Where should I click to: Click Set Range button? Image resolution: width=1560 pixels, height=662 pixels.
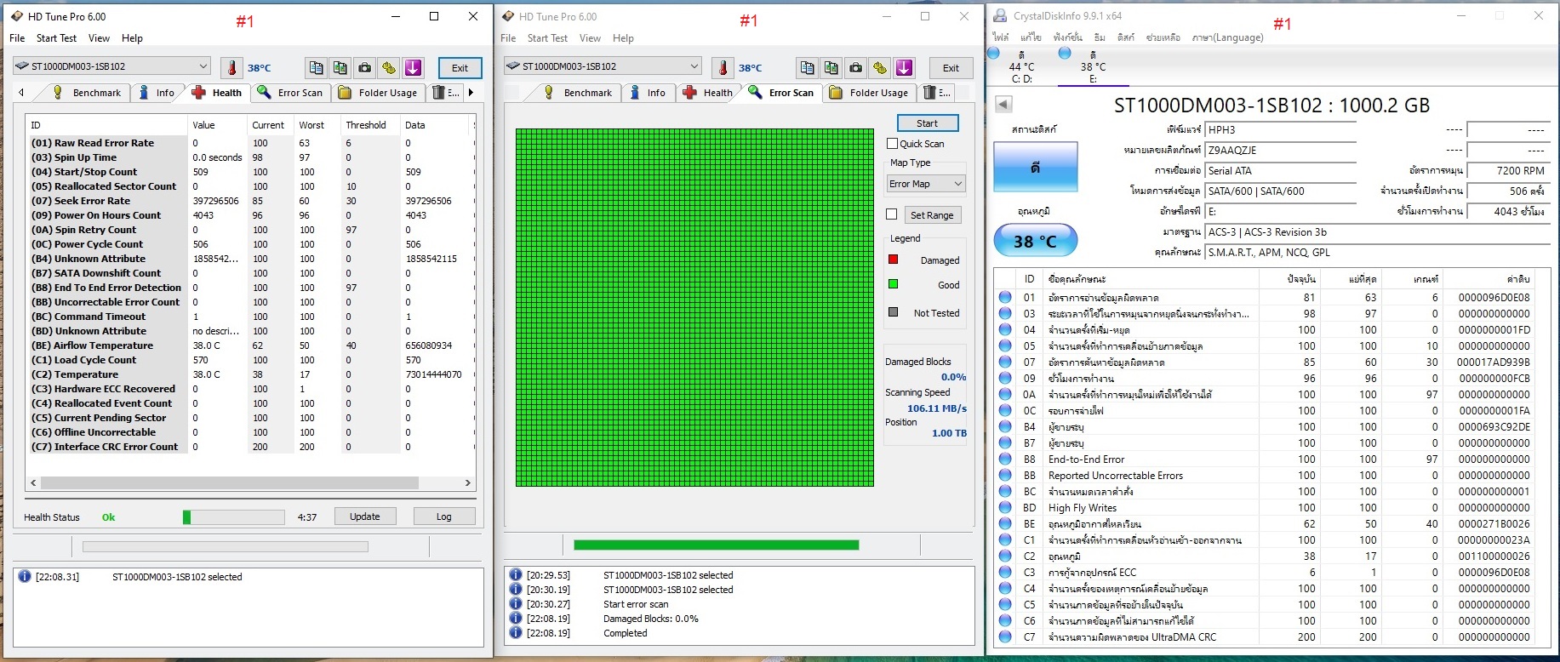[x=932, y=215]
